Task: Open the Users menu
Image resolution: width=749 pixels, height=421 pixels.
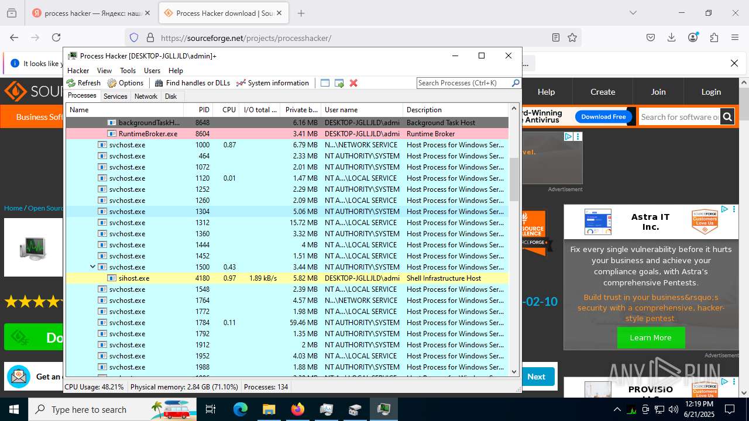Action: (x=152, y=70)
